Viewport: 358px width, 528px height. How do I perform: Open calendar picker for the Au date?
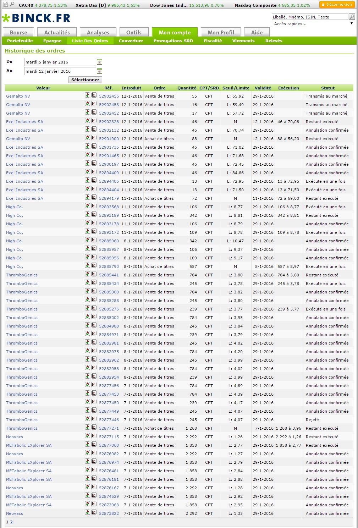99,71
